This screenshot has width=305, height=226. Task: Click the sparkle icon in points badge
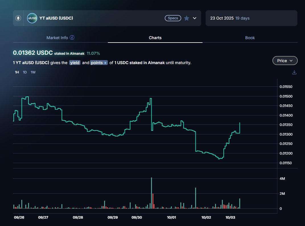click(x=105, y=63)
